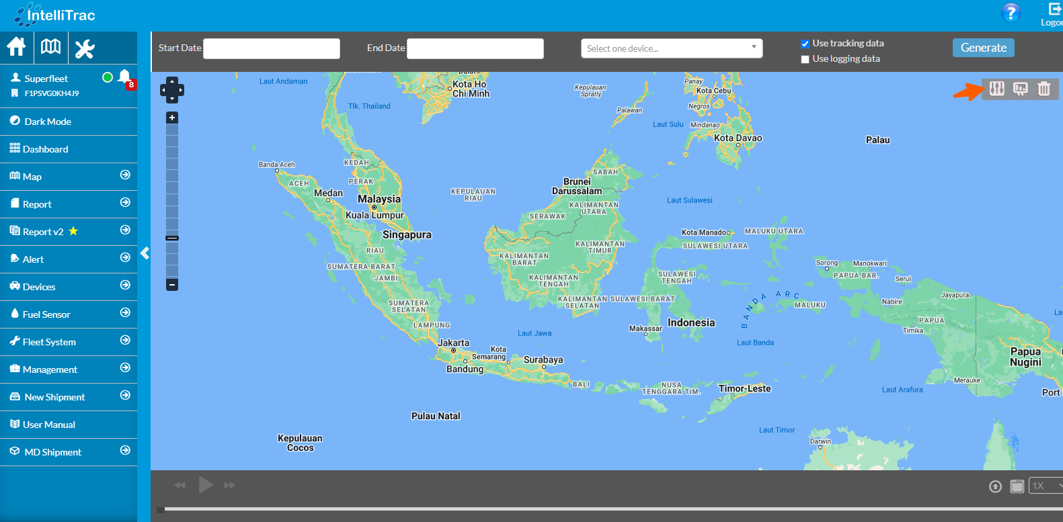
Task: Zoom in on the map with plus
Action: 172,118
